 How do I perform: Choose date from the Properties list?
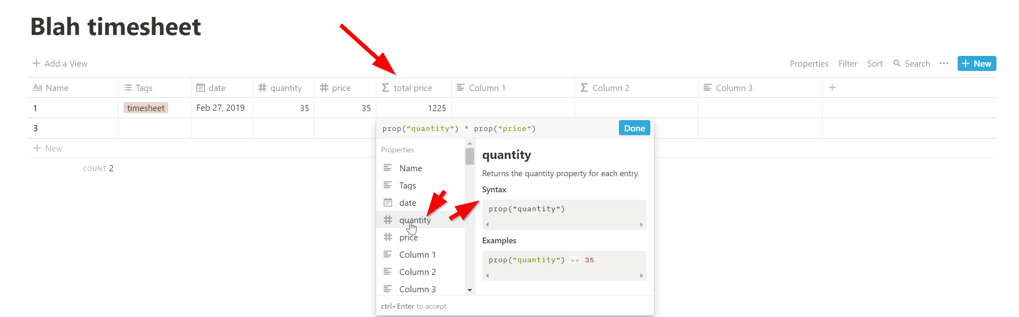point(407,203)
